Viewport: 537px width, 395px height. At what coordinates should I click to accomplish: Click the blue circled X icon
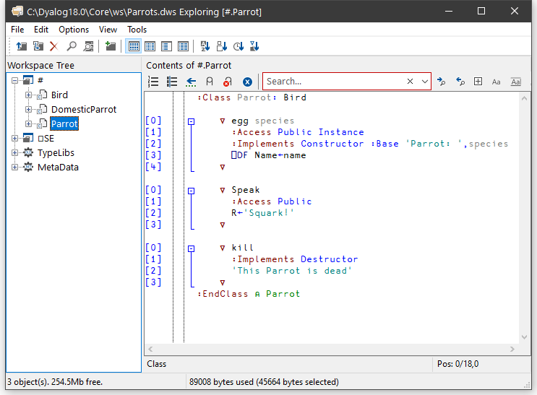coord(247,82)
